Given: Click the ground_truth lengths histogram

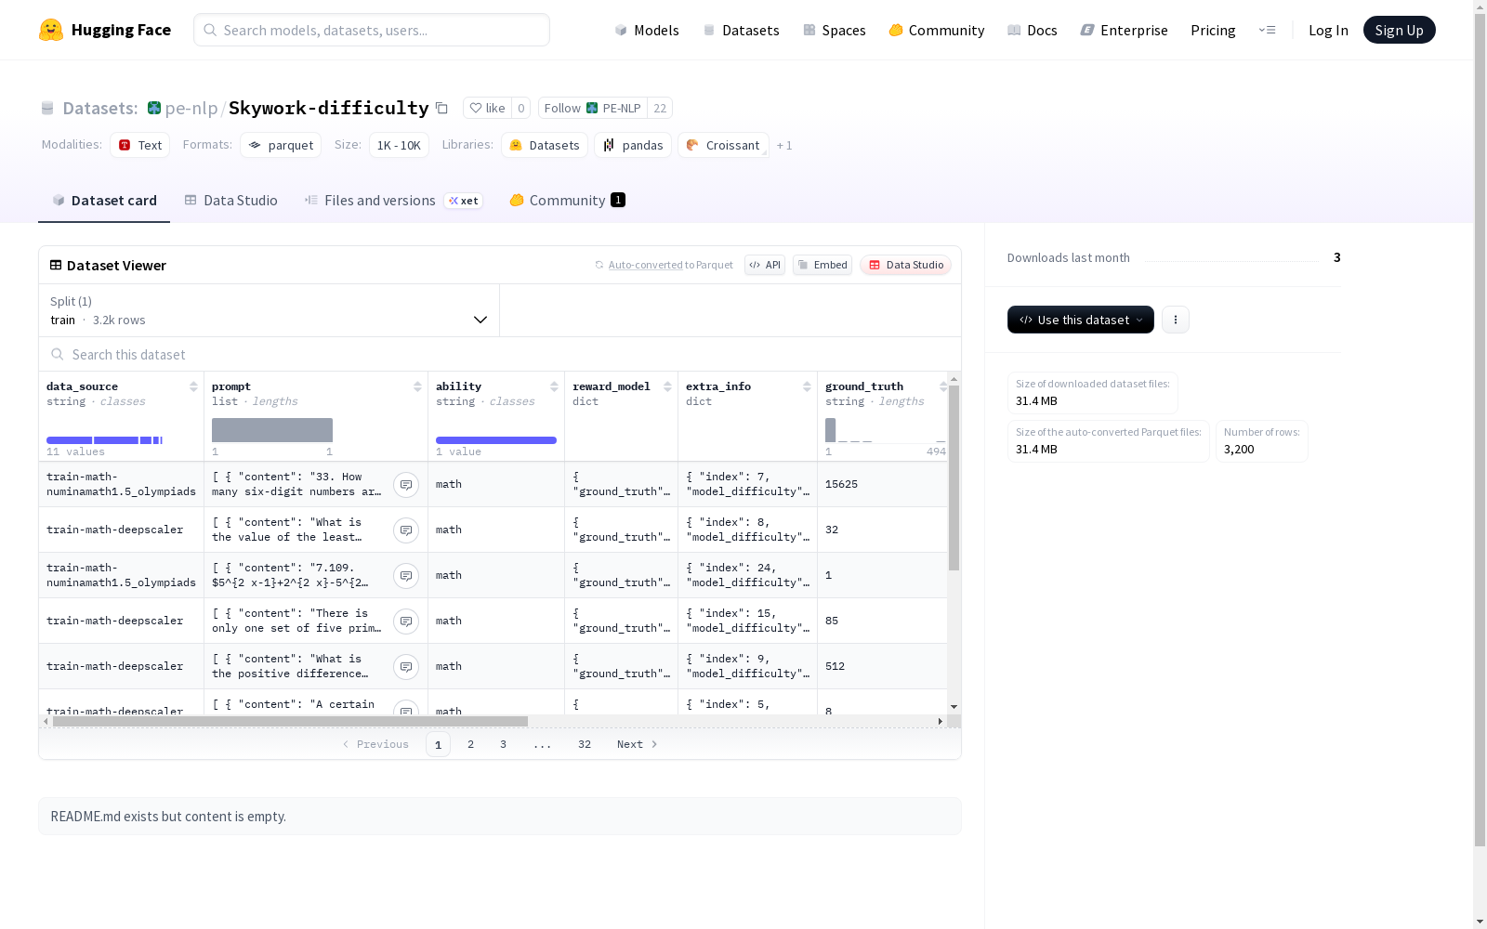Looking at the screenshot, I should (x=886, y=430).
